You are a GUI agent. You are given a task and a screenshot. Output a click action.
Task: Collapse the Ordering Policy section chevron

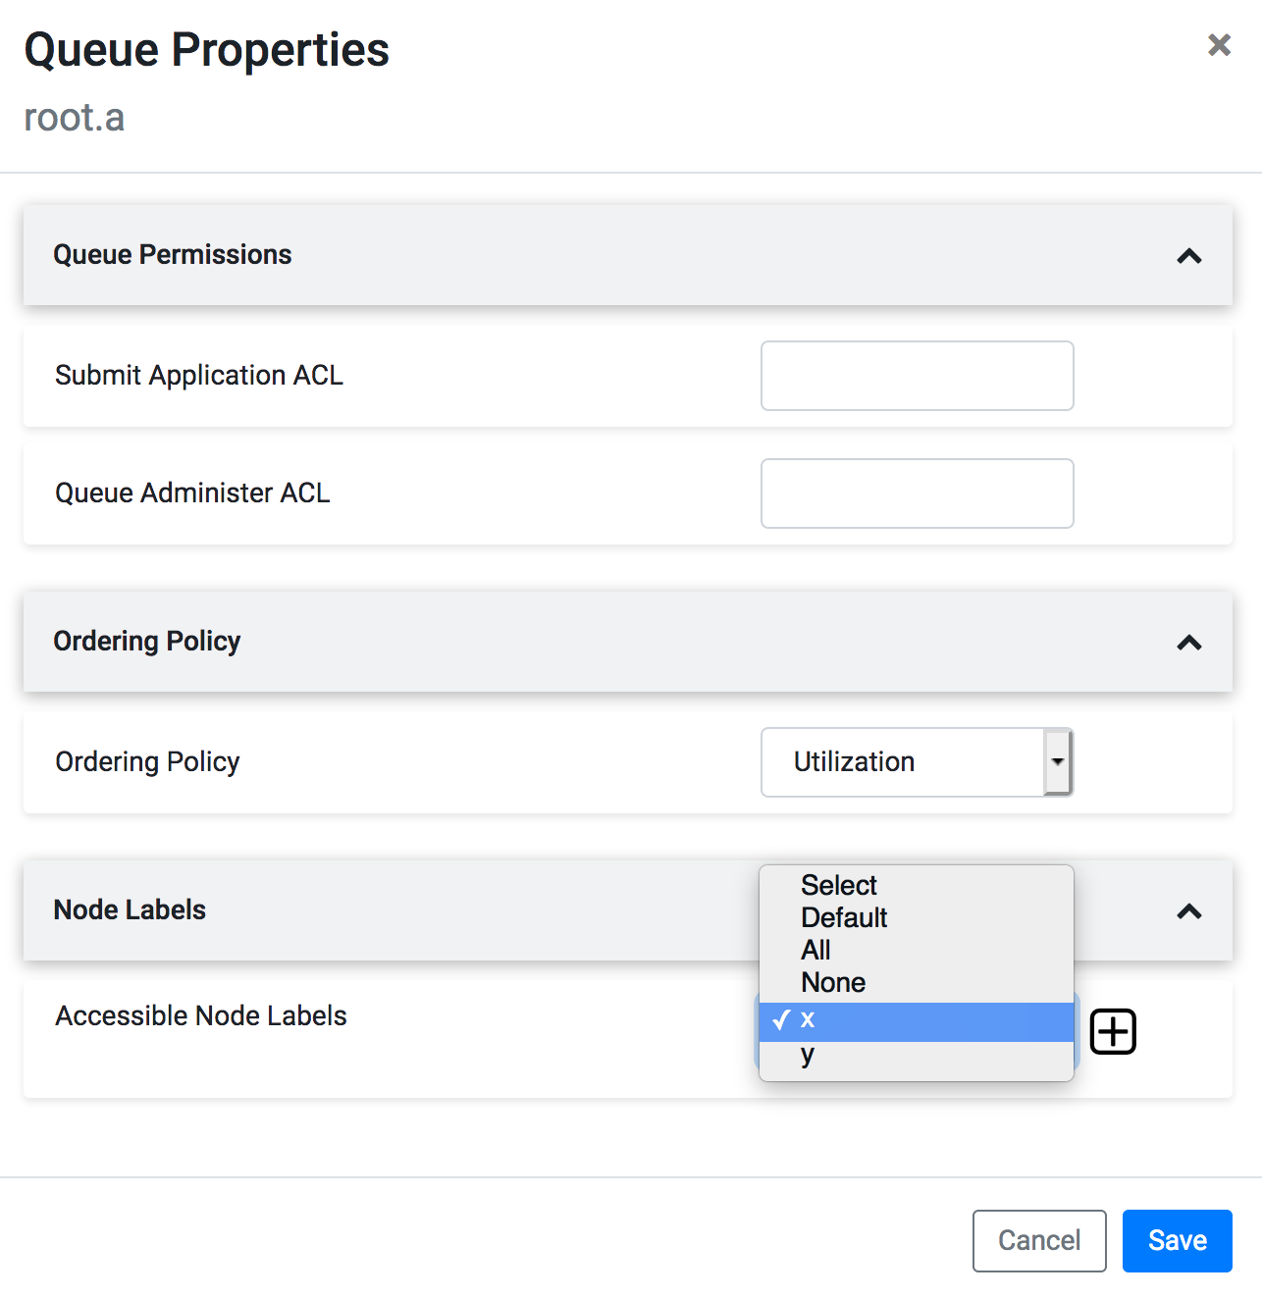(x=1188, y=643)
